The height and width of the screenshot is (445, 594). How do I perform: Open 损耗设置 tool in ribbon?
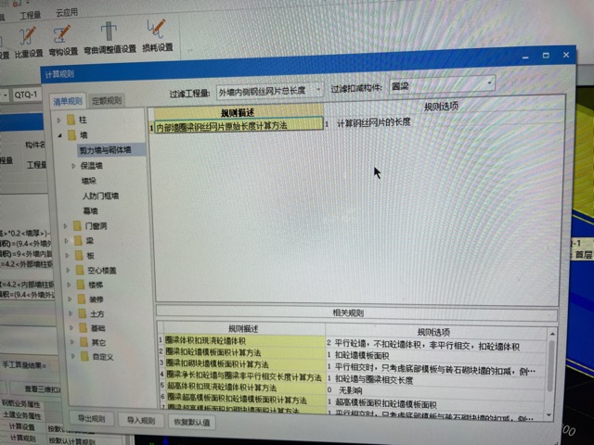157,35
